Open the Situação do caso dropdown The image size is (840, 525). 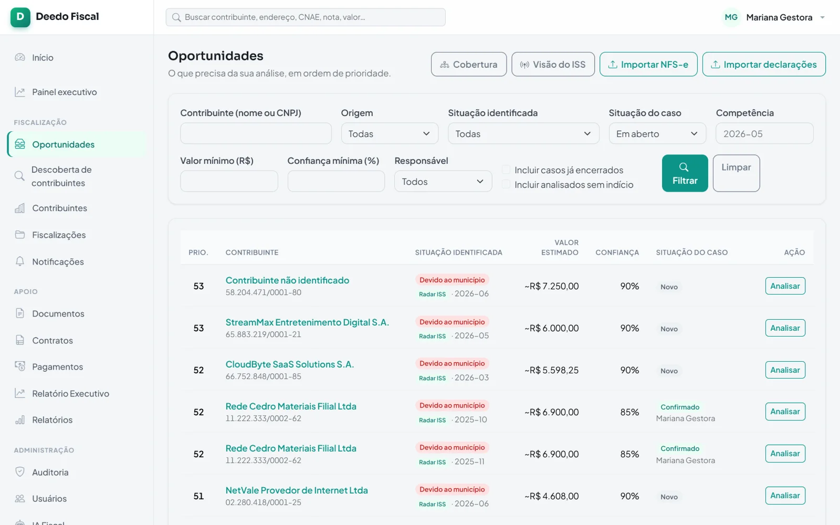click(x=657, y=133)
